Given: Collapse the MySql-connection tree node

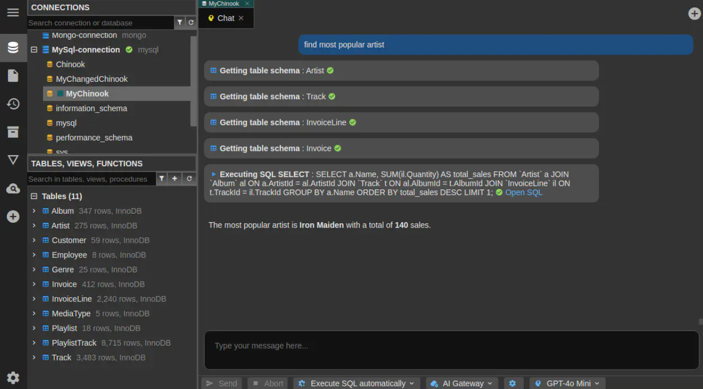Looking at the screenshot, I should pyautogui.click(x=34, y=50).
